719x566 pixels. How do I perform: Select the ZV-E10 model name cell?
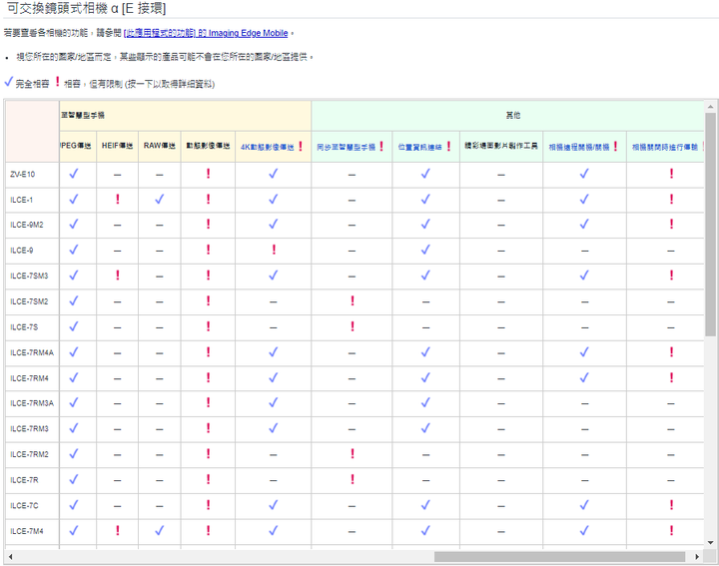point(32,175)
